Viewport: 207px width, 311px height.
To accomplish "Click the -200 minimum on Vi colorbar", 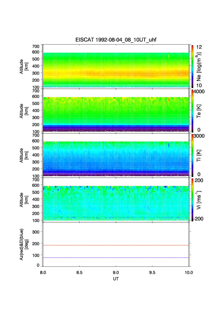I will (x=198, y=219).
